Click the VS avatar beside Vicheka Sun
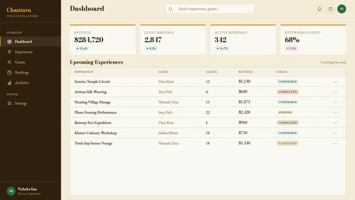Screen dimensions: 355x200 [11, 191]
